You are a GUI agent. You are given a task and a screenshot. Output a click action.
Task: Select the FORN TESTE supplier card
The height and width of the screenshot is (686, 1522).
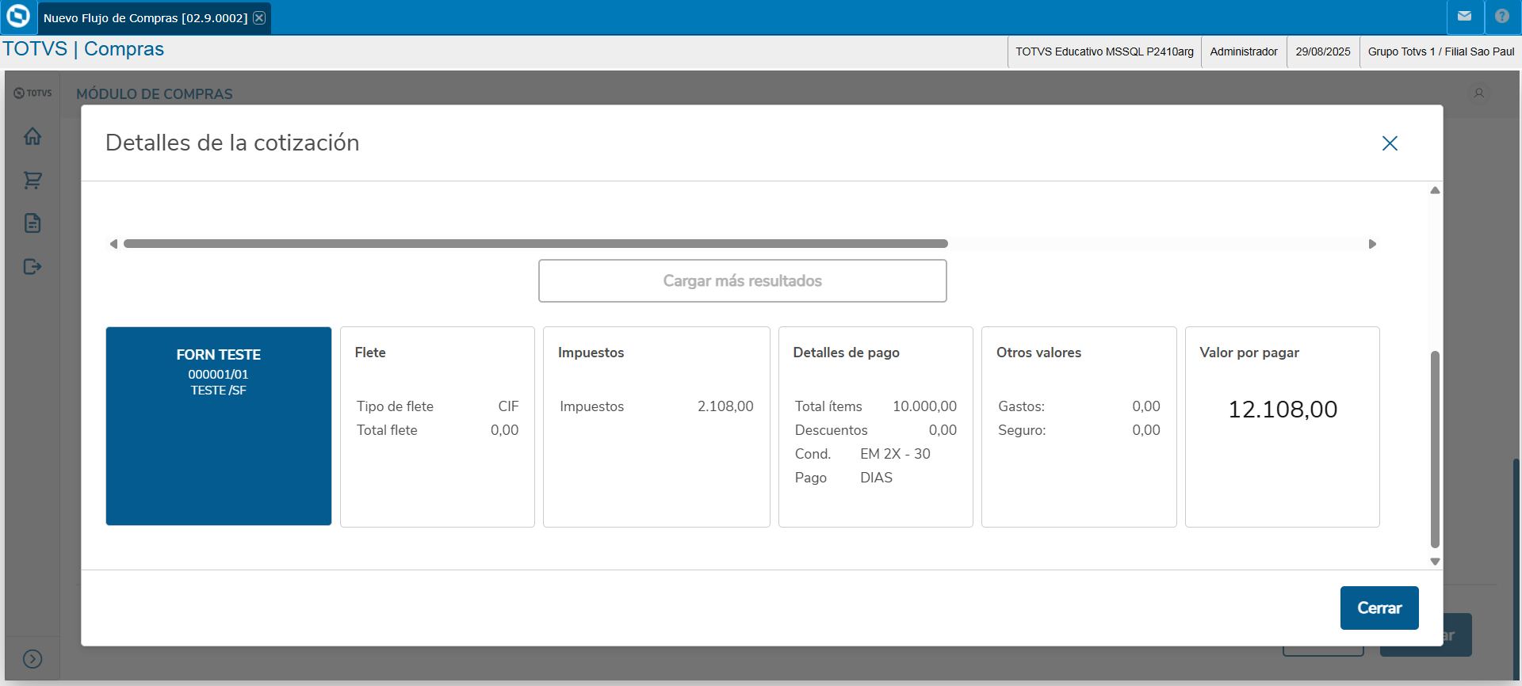pos(219,426)
